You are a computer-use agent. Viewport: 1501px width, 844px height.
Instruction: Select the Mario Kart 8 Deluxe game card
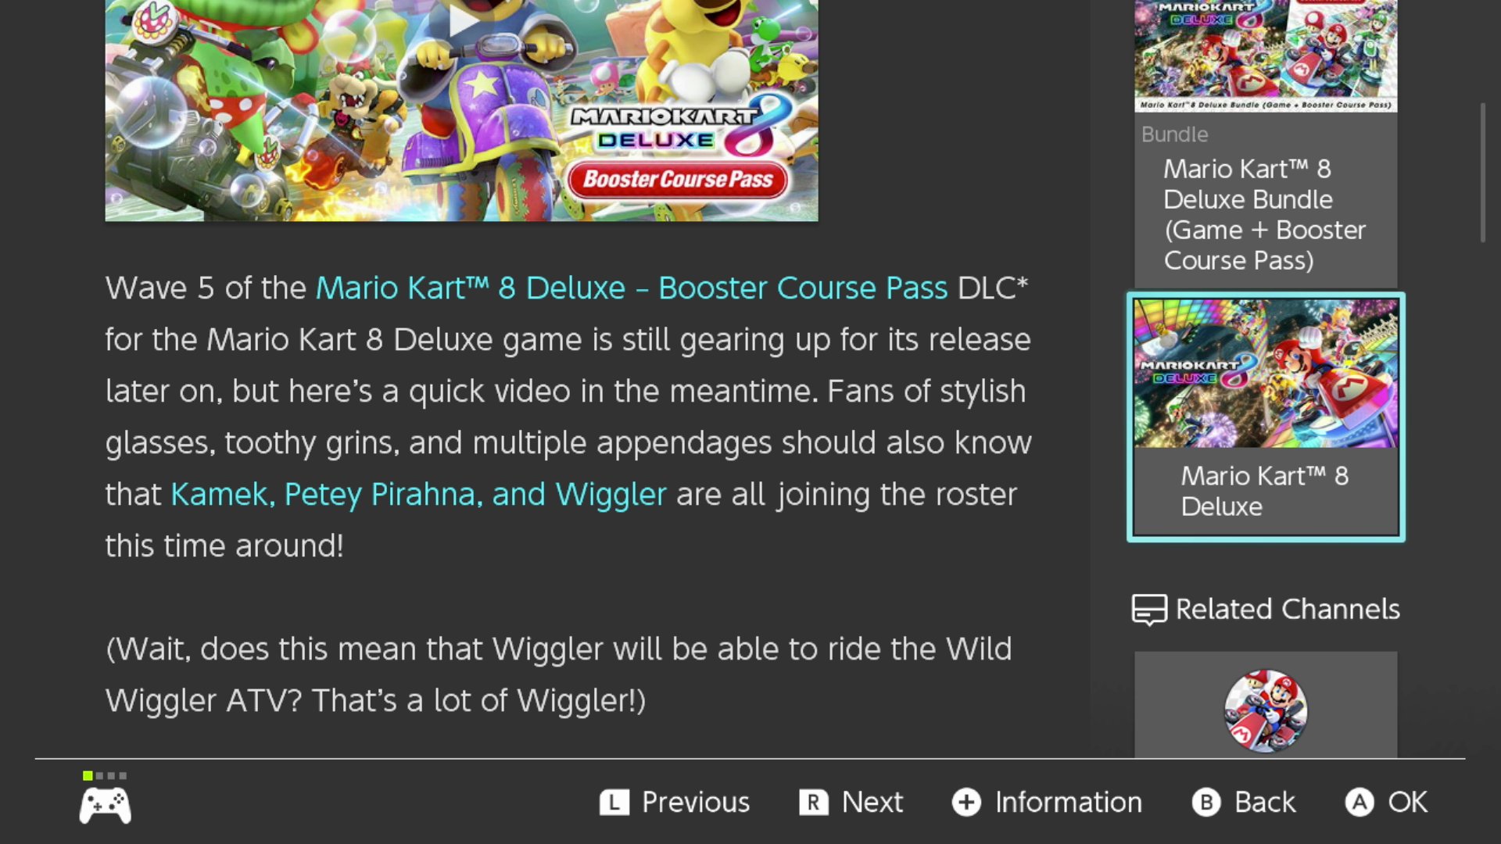[x=1266, y=417]
